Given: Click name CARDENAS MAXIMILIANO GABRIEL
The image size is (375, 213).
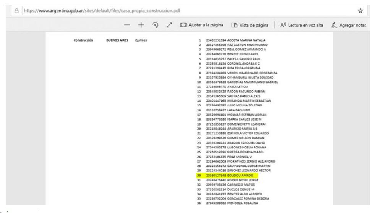Looking at the screenshot, I should [253, 82].
